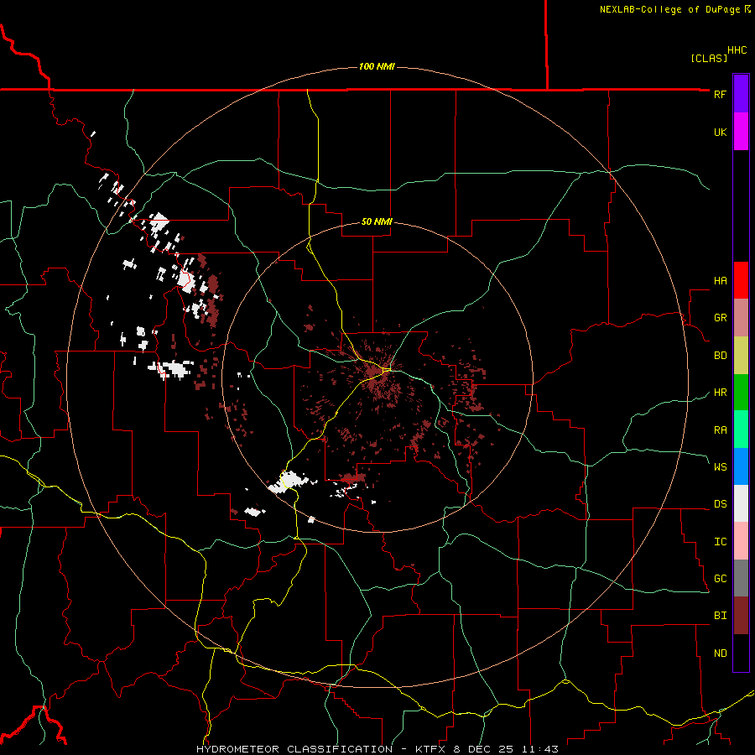Screen dimensions: 755x755
Task: Click the 100 NMI range ring label
Action: coord(377,66)
